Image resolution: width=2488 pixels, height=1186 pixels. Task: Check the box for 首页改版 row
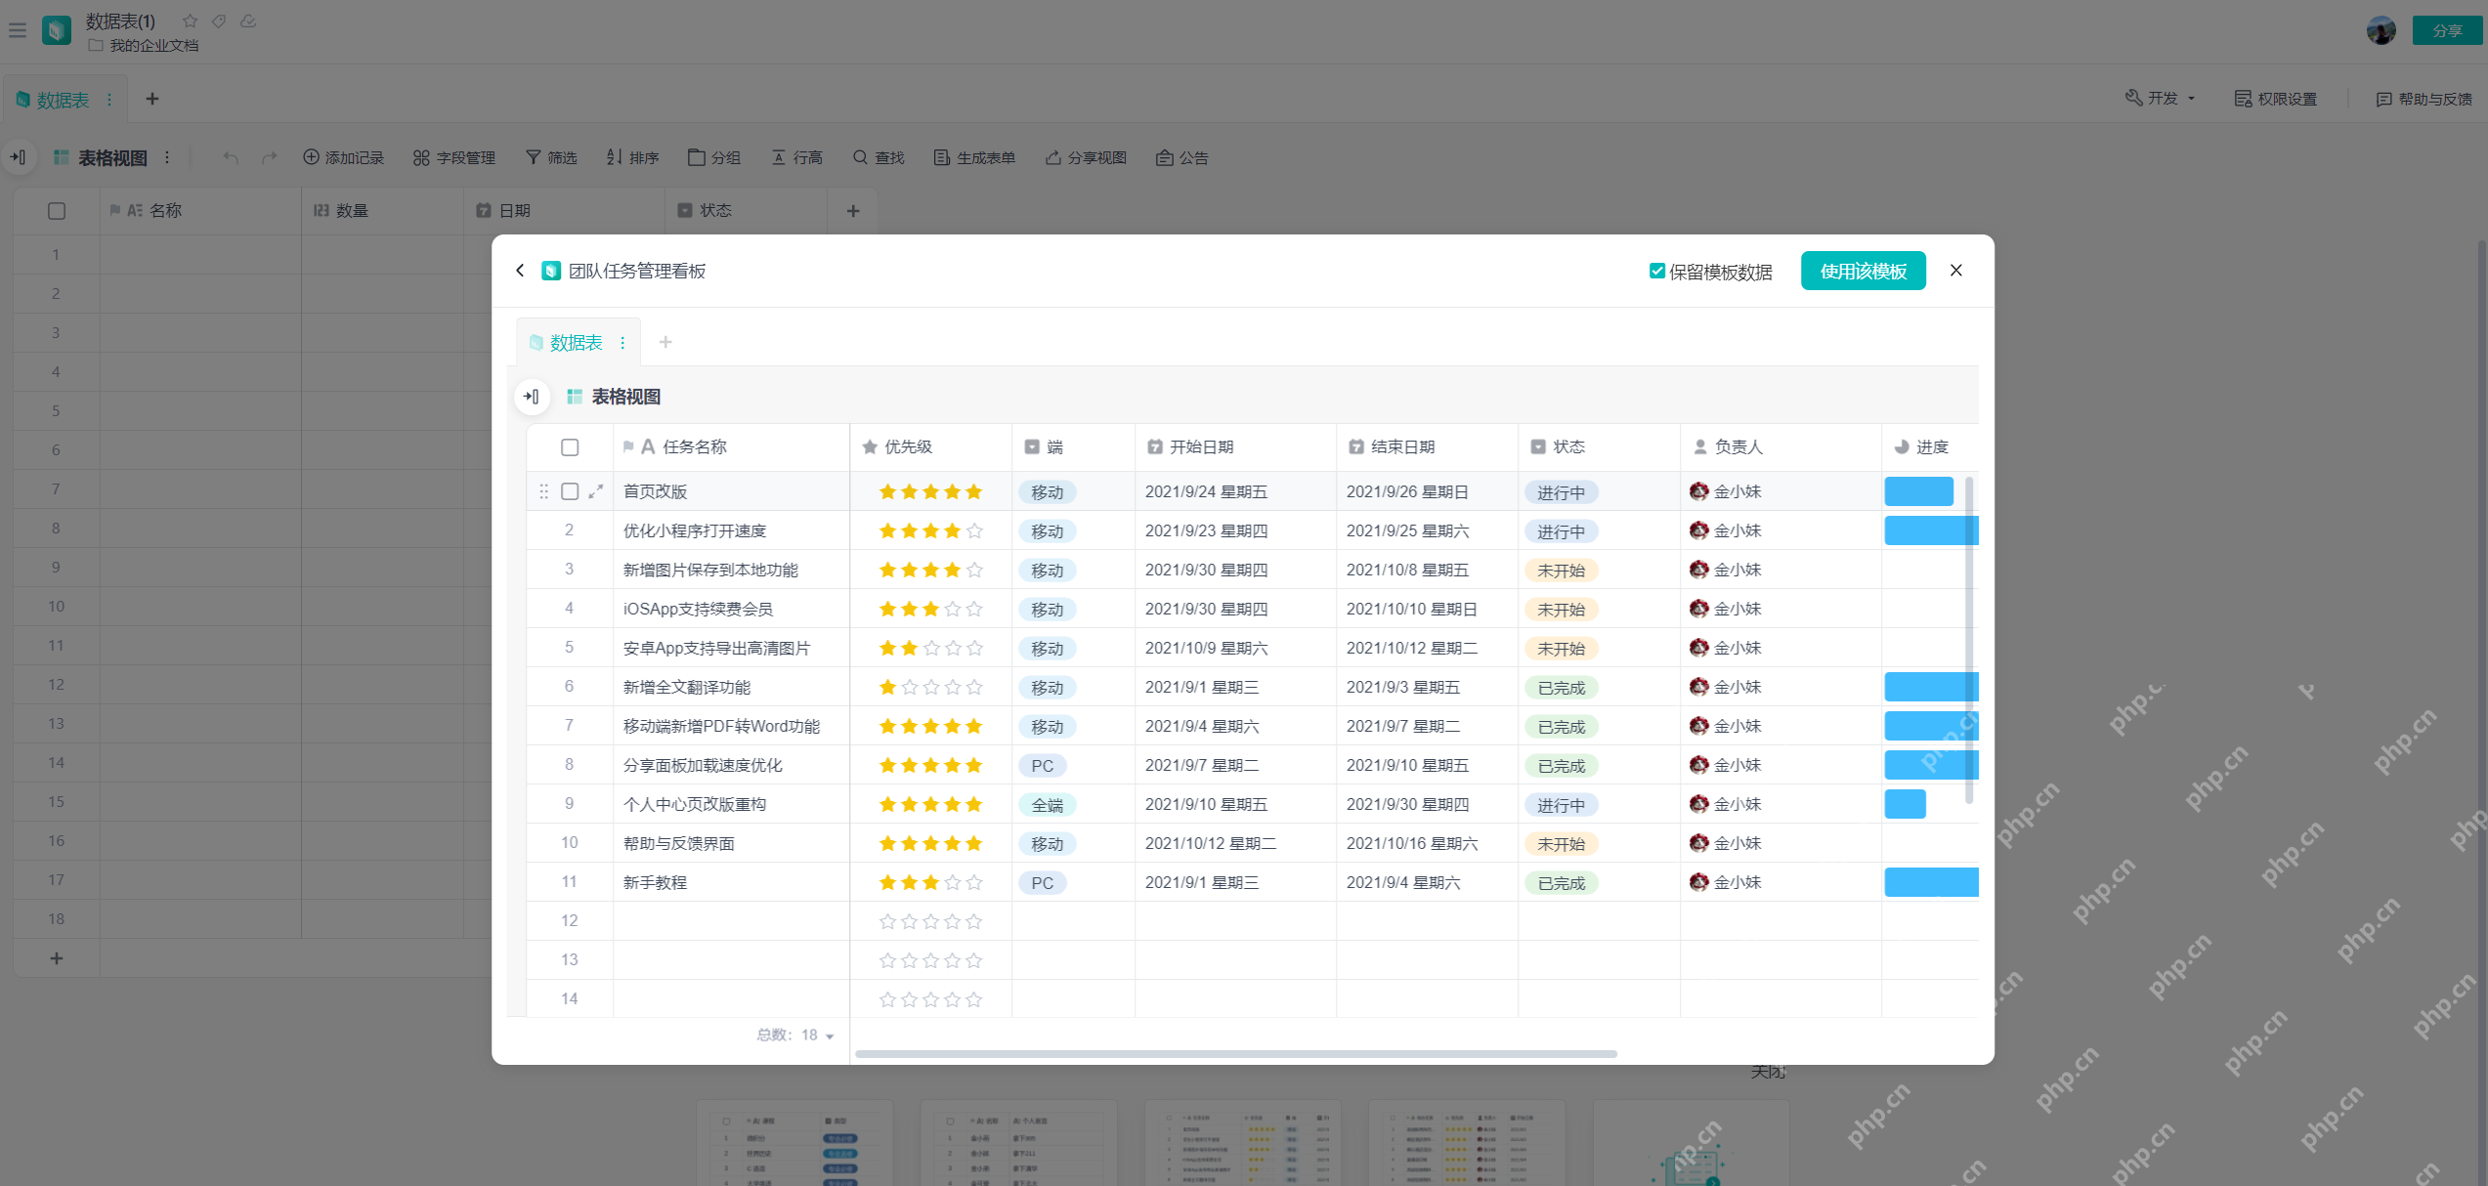coord(570,491)
